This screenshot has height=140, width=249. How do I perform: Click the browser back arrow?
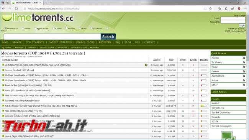(x=3, y=8)
